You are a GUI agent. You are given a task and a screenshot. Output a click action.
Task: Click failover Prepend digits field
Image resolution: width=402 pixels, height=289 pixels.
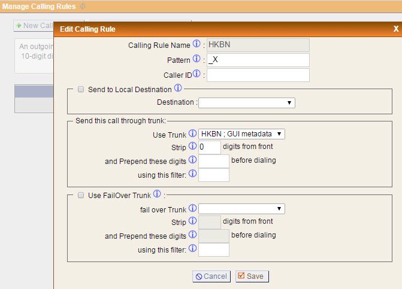(214, 236)
